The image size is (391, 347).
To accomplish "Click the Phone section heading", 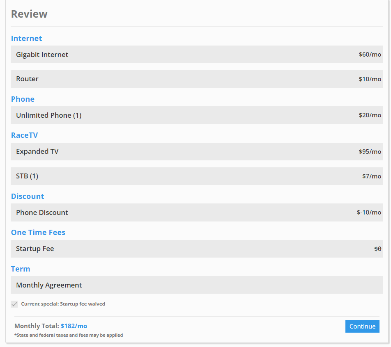I will (x=23, y=99).
